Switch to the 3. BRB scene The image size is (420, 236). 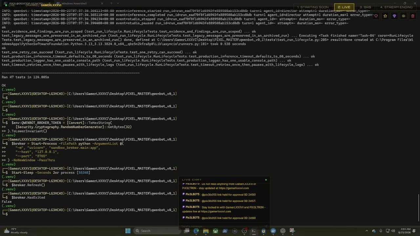(365, 7)
